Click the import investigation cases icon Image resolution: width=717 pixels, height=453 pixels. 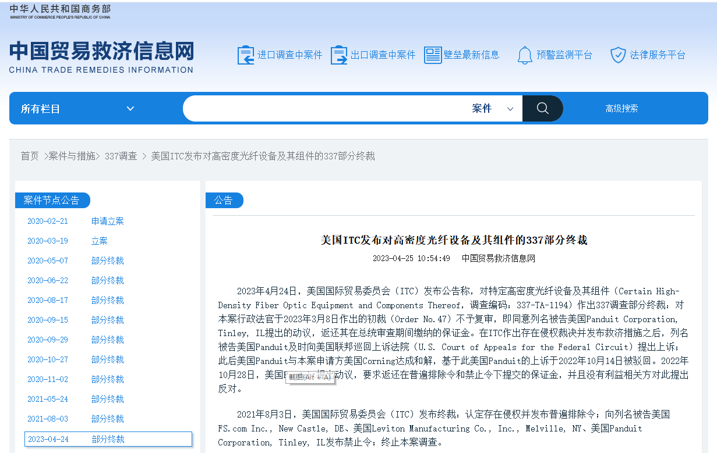(x=246, y=55)
